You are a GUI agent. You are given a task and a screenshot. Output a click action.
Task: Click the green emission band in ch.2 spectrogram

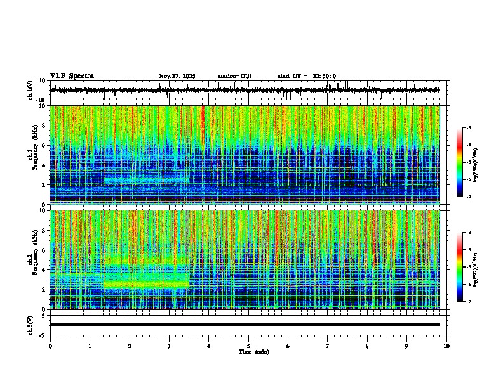pos(147,284)
